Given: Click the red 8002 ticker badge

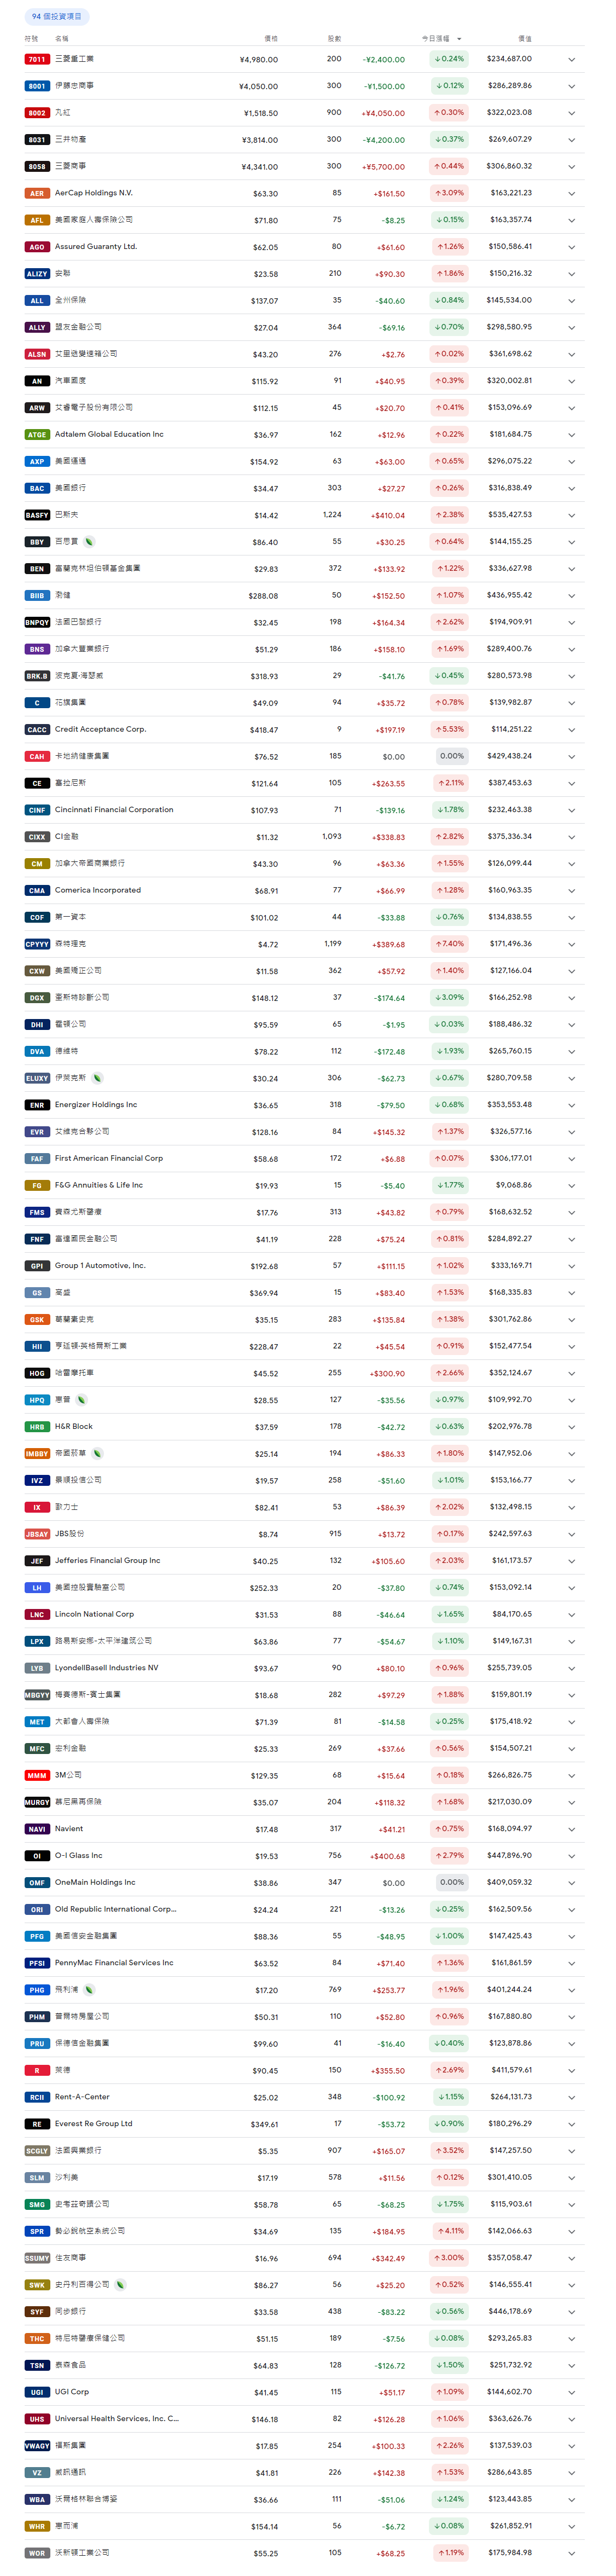Looking at the screenshot, I should pos(37,113).
